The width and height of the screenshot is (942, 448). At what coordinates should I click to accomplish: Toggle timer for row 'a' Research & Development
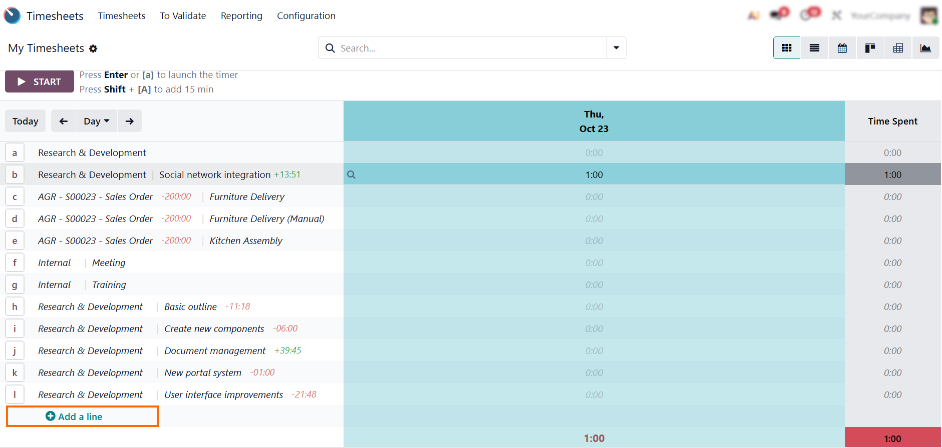[x=15, y=152]
